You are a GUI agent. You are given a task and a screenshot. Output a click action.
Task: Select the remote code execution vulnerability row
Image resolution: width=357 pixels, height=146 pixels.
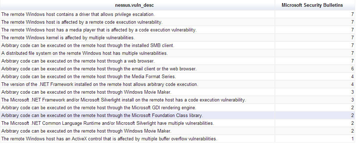(x=178, y=22)
